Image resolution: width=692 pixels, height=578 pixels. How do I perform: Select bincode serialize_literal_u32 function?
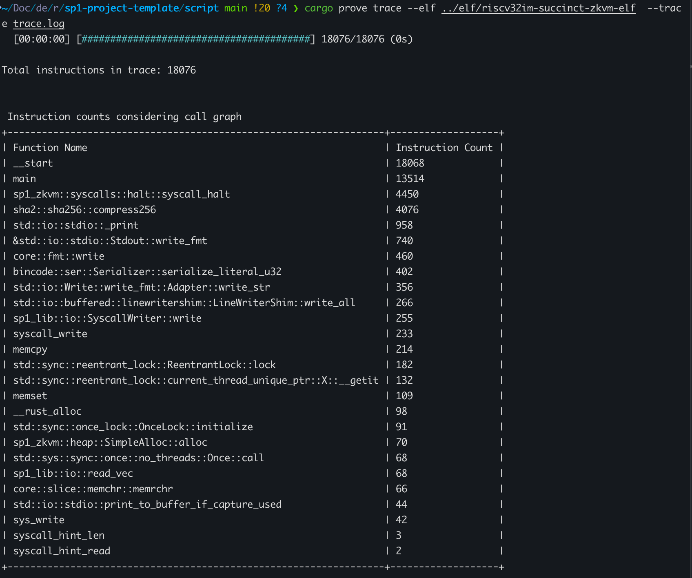click(x=147, y=272)
